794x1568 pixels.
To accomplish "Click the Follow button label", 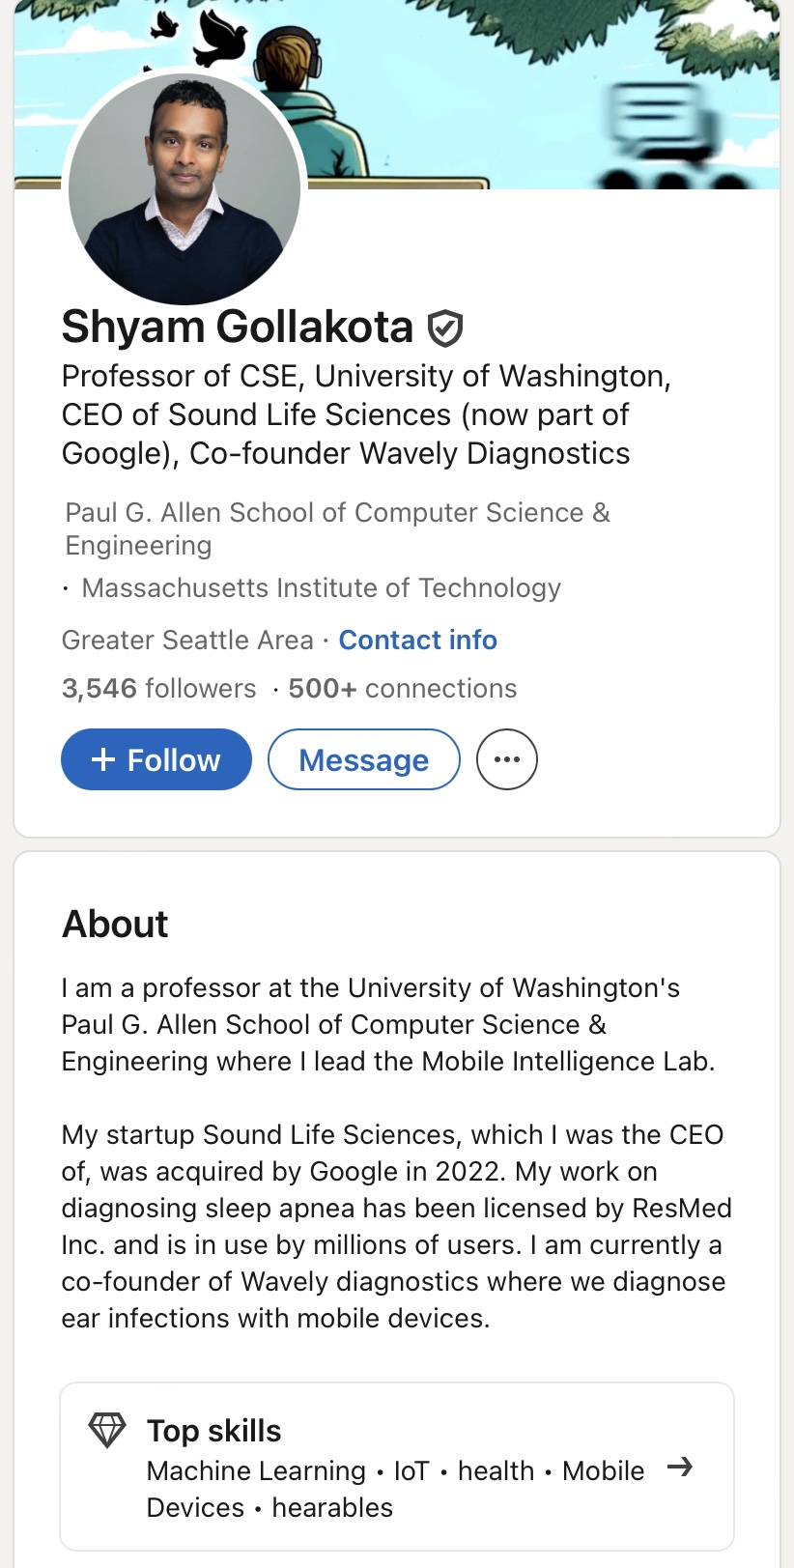I will tap(174, 760).
